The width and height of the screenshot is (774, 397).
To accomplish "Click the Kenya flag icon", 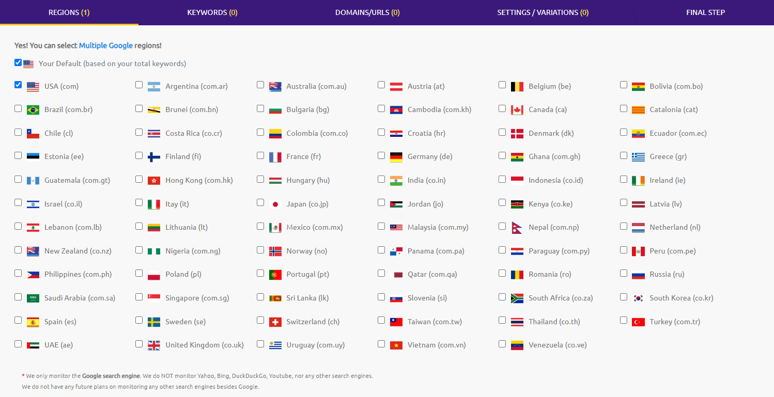I will pos(517,204).
